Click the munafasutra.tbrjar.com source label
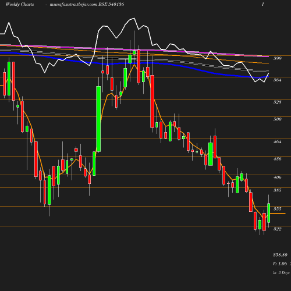The height and width of the screenshot is (291, 291). pos(73,5)
